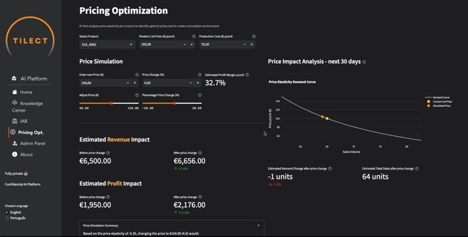Click the About info icon
Image resolution: width=468 pixels, height=237 pixels.
pos(15,154)
